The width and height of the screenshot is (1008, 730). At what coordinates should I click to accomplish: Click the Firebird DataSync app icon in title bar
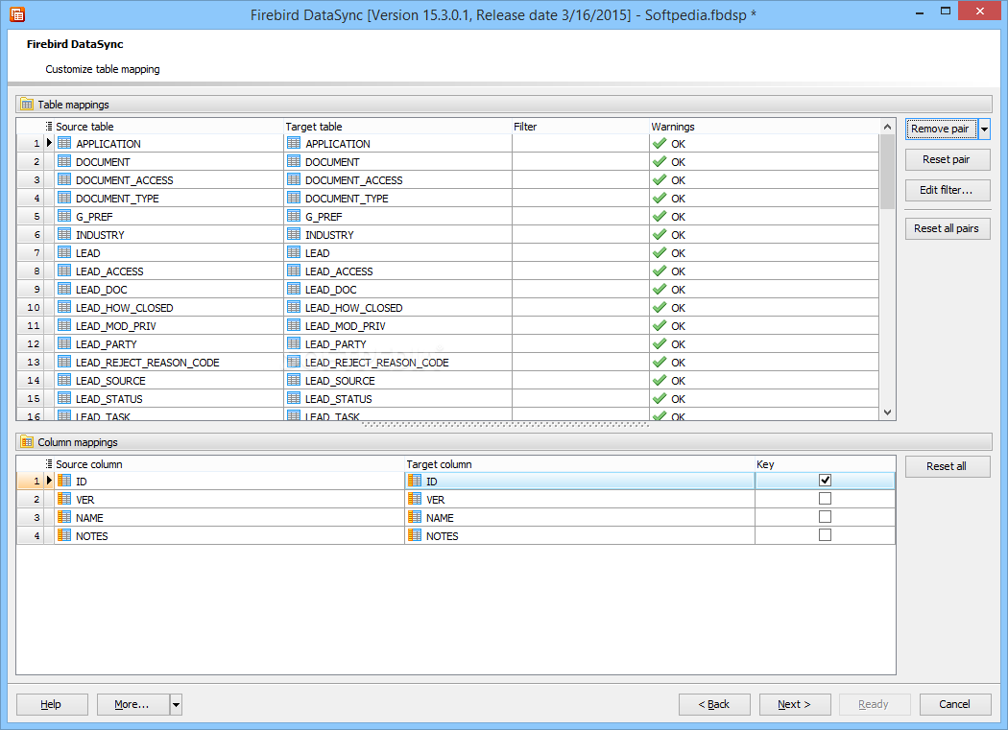[17, 14]
